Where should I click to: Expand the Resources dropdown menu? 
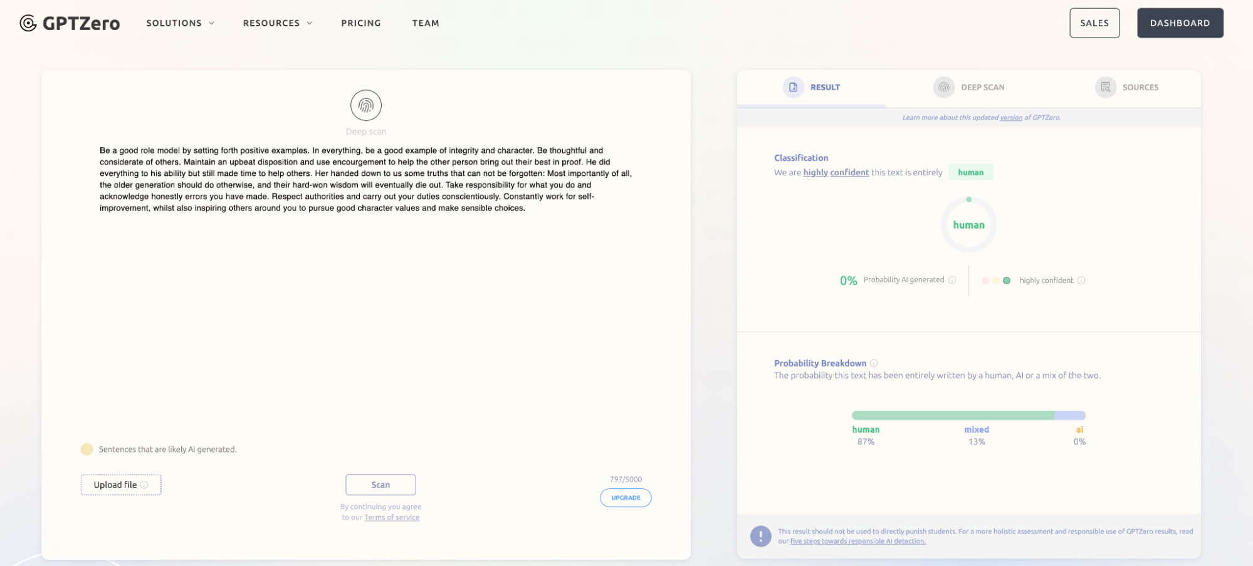tap(277, 23)
